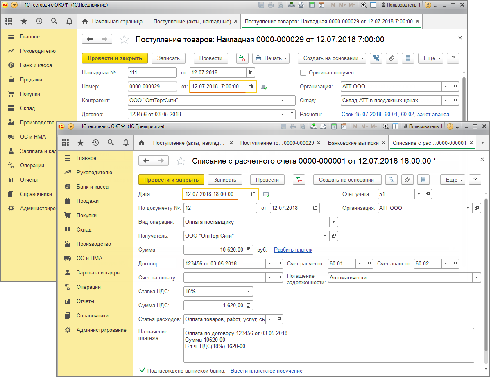Open calendar for По документу date 12.07.2018
491x378 pixels.
click(315, 208)
